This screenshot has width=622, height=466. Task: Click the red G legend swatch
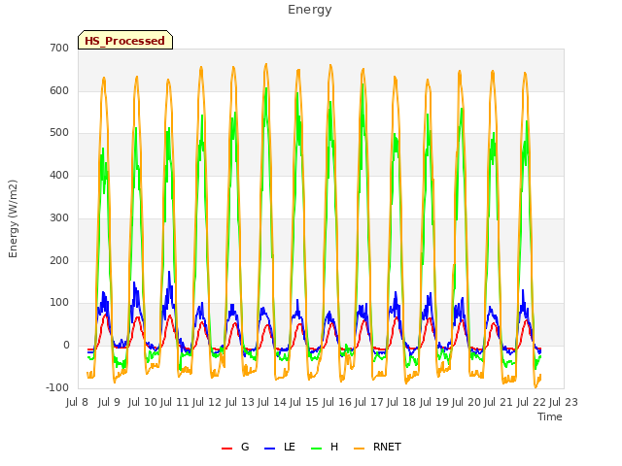(226, 449)
